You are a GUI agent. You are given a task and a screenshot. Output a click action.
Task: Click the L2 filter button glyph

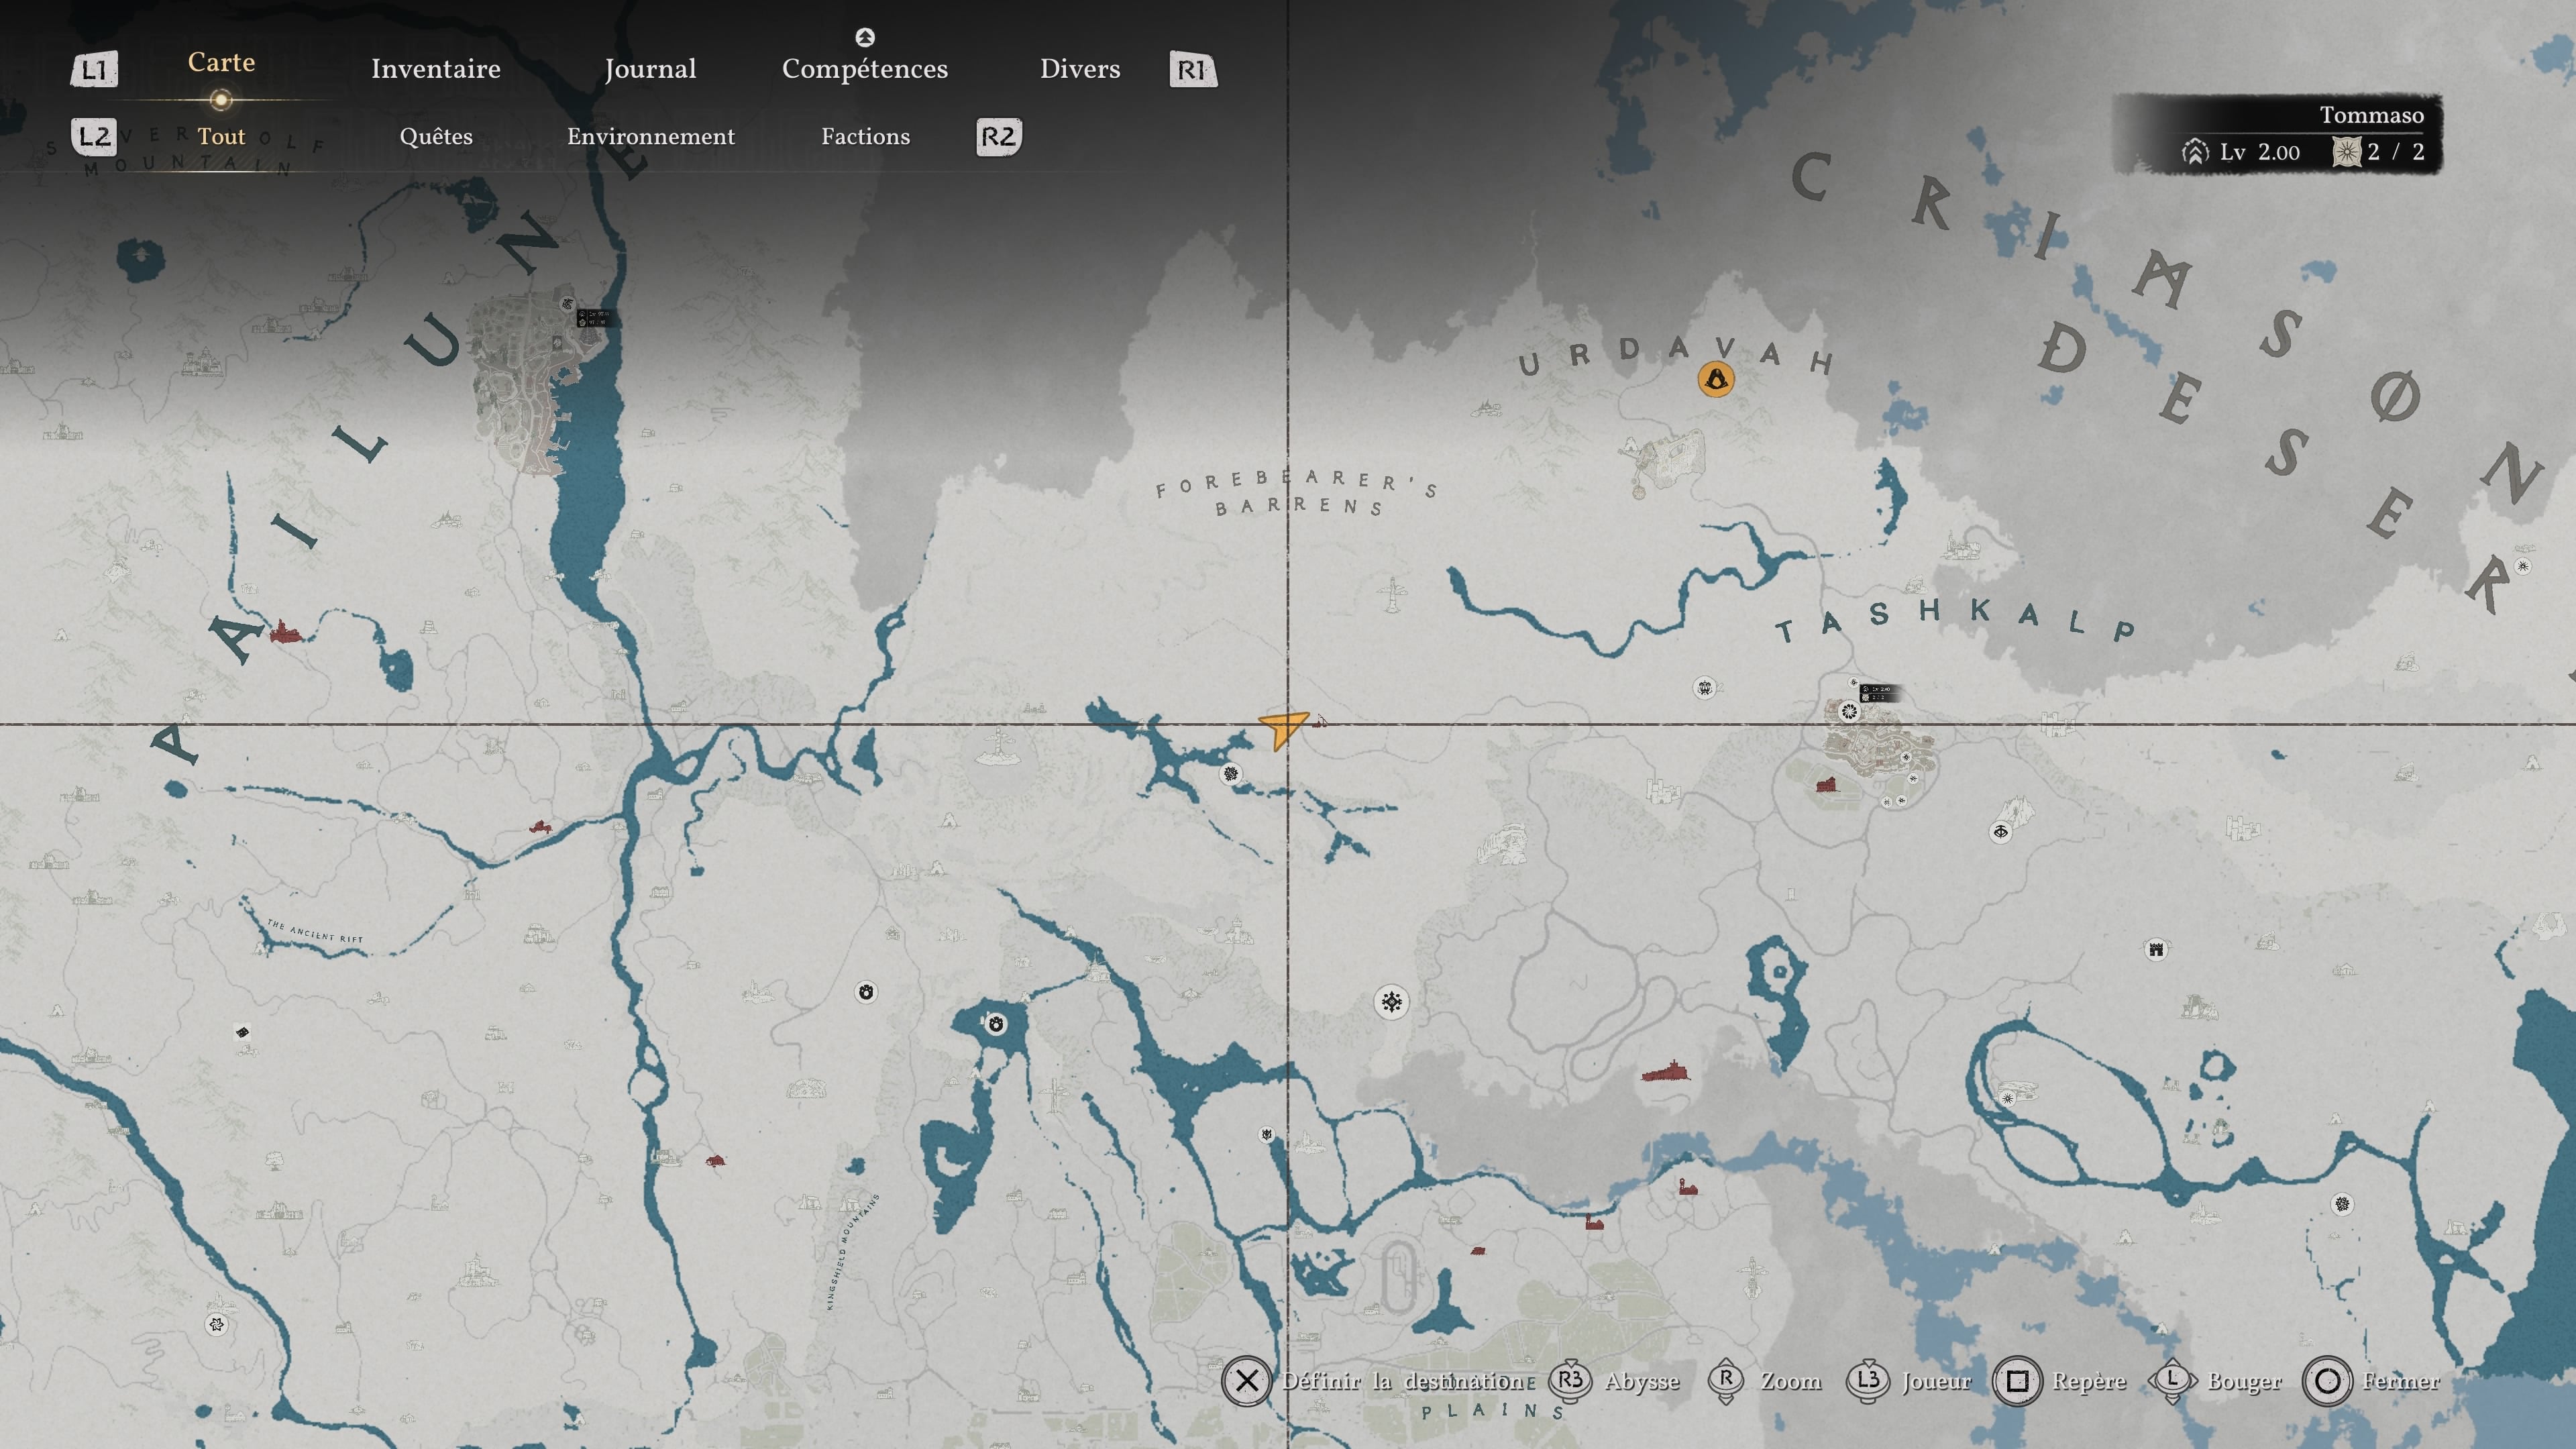(94, 136)
